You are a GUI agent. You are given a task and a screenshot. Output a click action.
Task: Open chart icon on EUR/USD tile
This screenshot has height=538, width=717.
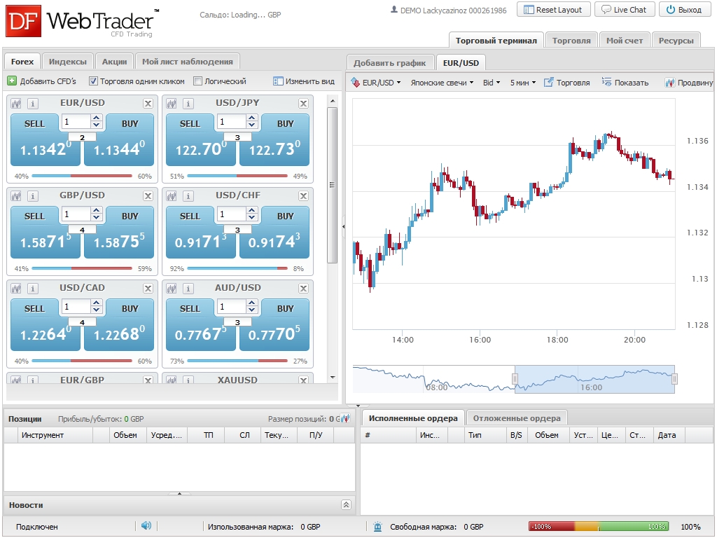16,104
